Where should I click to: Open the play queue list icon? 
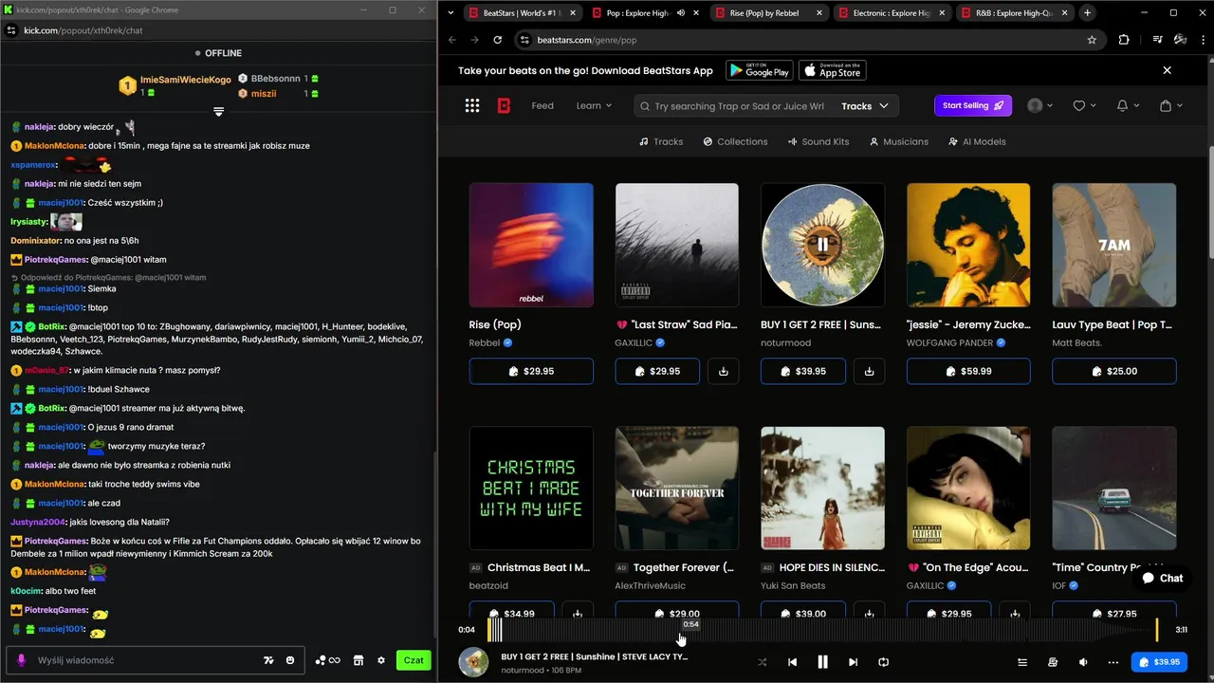(x=1022, y=662)
